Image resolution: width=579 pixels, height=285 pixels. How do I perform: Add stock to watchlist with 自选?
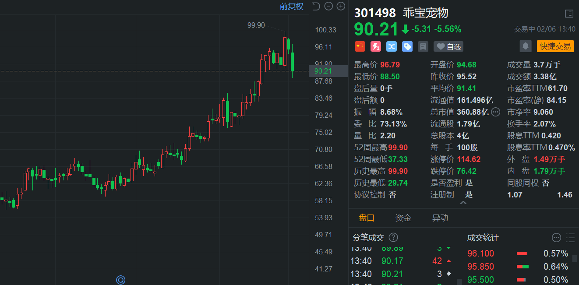448,46
